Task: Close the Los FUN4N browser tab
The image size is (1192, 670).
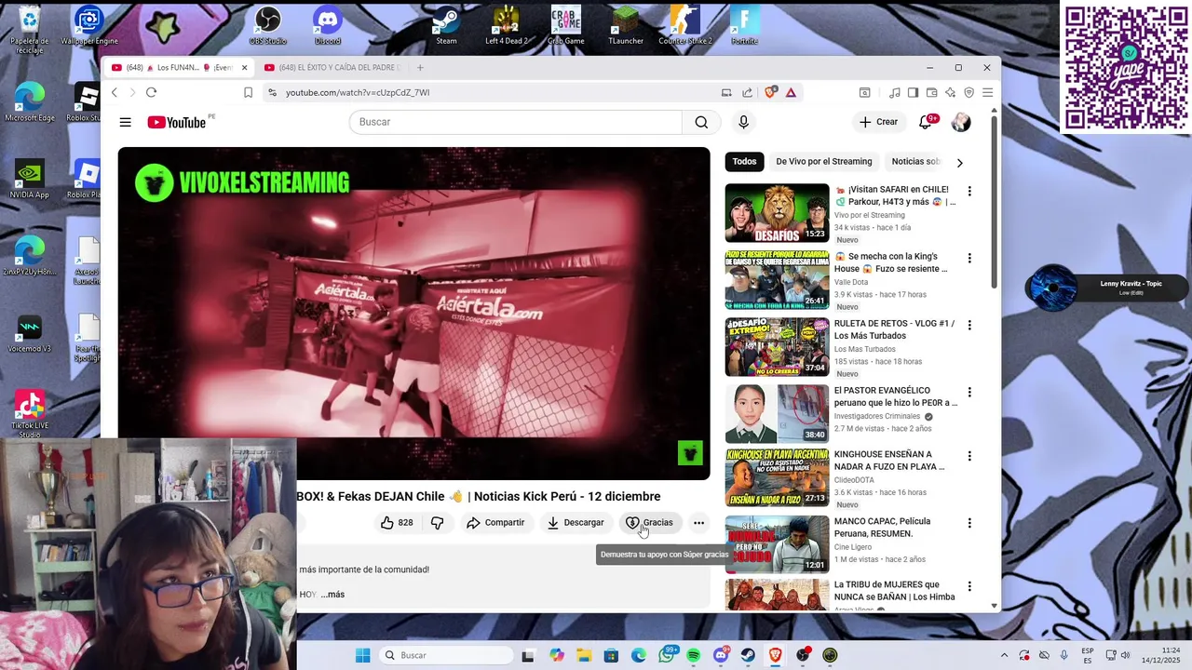Action: [245, 68]
